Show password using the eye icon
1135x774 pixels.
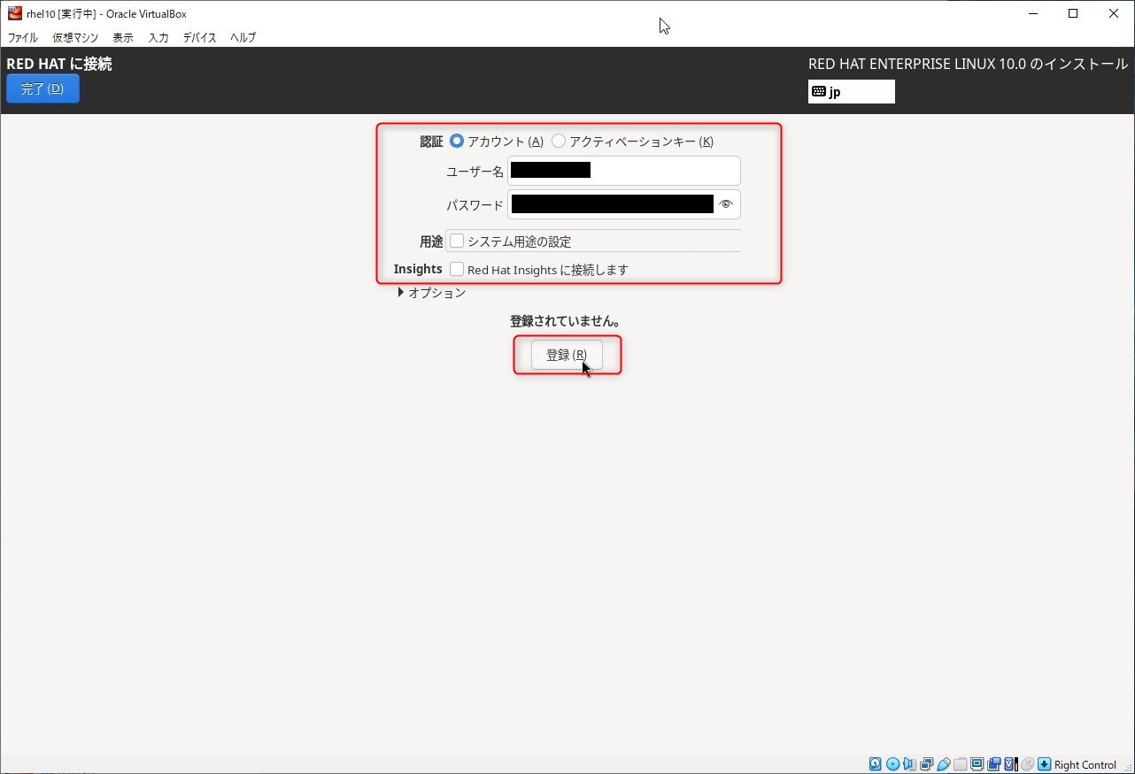click(x=726, y=204)
